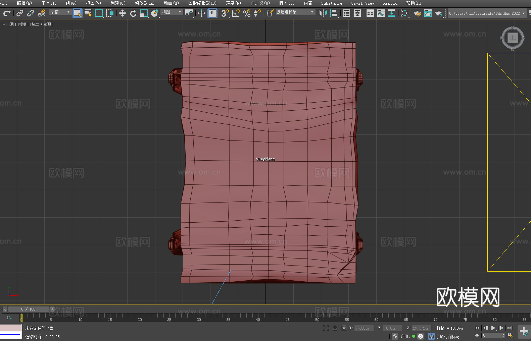The image size is (531, 341).
Task: Open the reference coordinate 视图 dropdown
Action: point(172,12)
